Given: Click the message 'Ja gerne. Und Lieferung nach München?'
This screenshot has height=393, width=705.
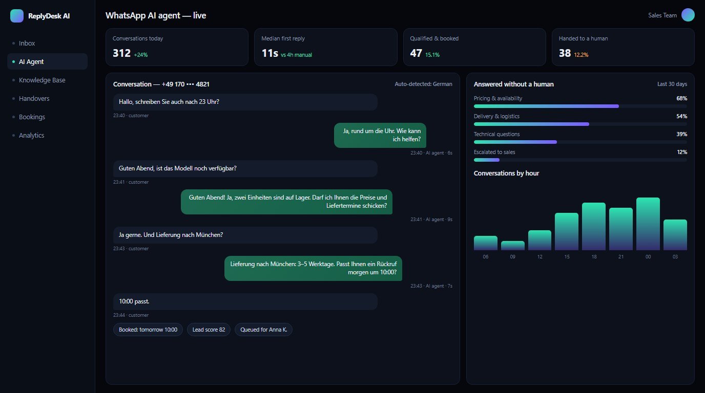Looking at the screenshot, I should coord(245,235).
